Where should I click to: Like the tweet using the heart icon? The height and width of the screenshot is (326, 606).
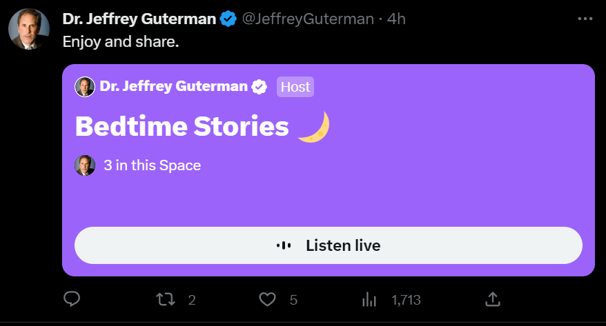pyautogui.click(x=267, y=299)
